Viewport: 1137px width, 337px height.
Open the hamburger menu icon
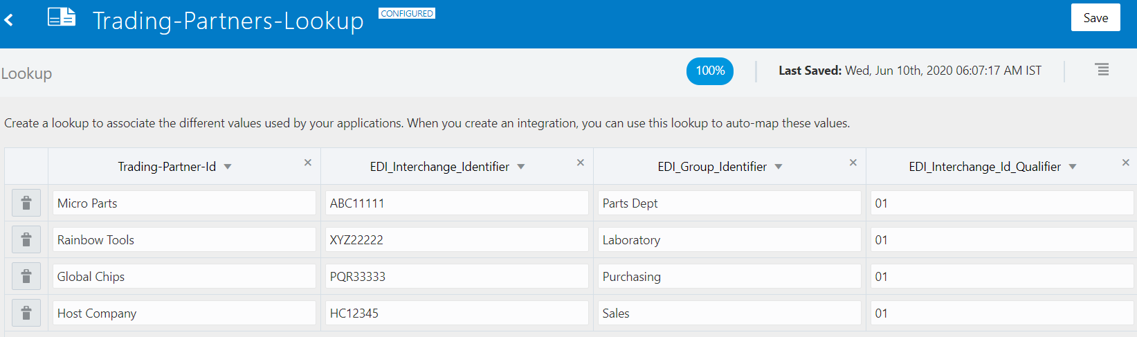pos(1102,69)
